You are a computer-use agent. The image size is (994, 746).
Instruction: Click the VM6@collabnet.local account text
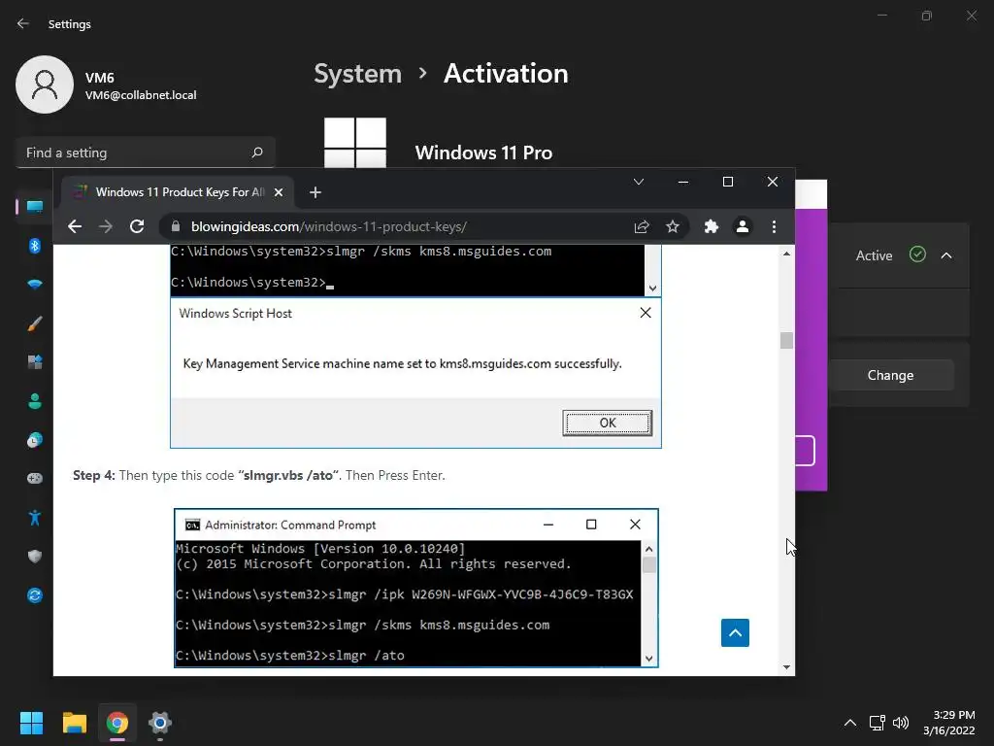pyautogui.click(x=141, y=95)
